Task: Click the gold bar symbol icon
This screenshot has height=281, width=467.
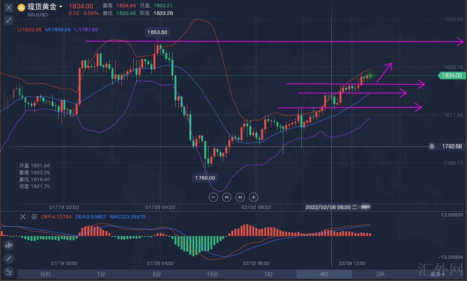Action: point(21,7)
